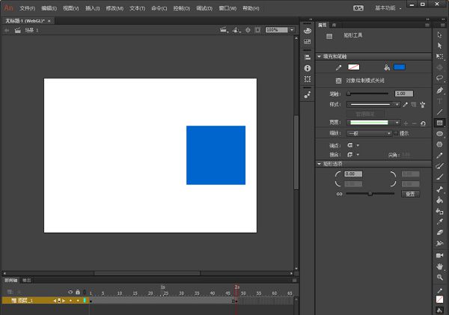Toggle layer visibility eye icon in timeline
The image size is (449, 315).
point(70,292)
